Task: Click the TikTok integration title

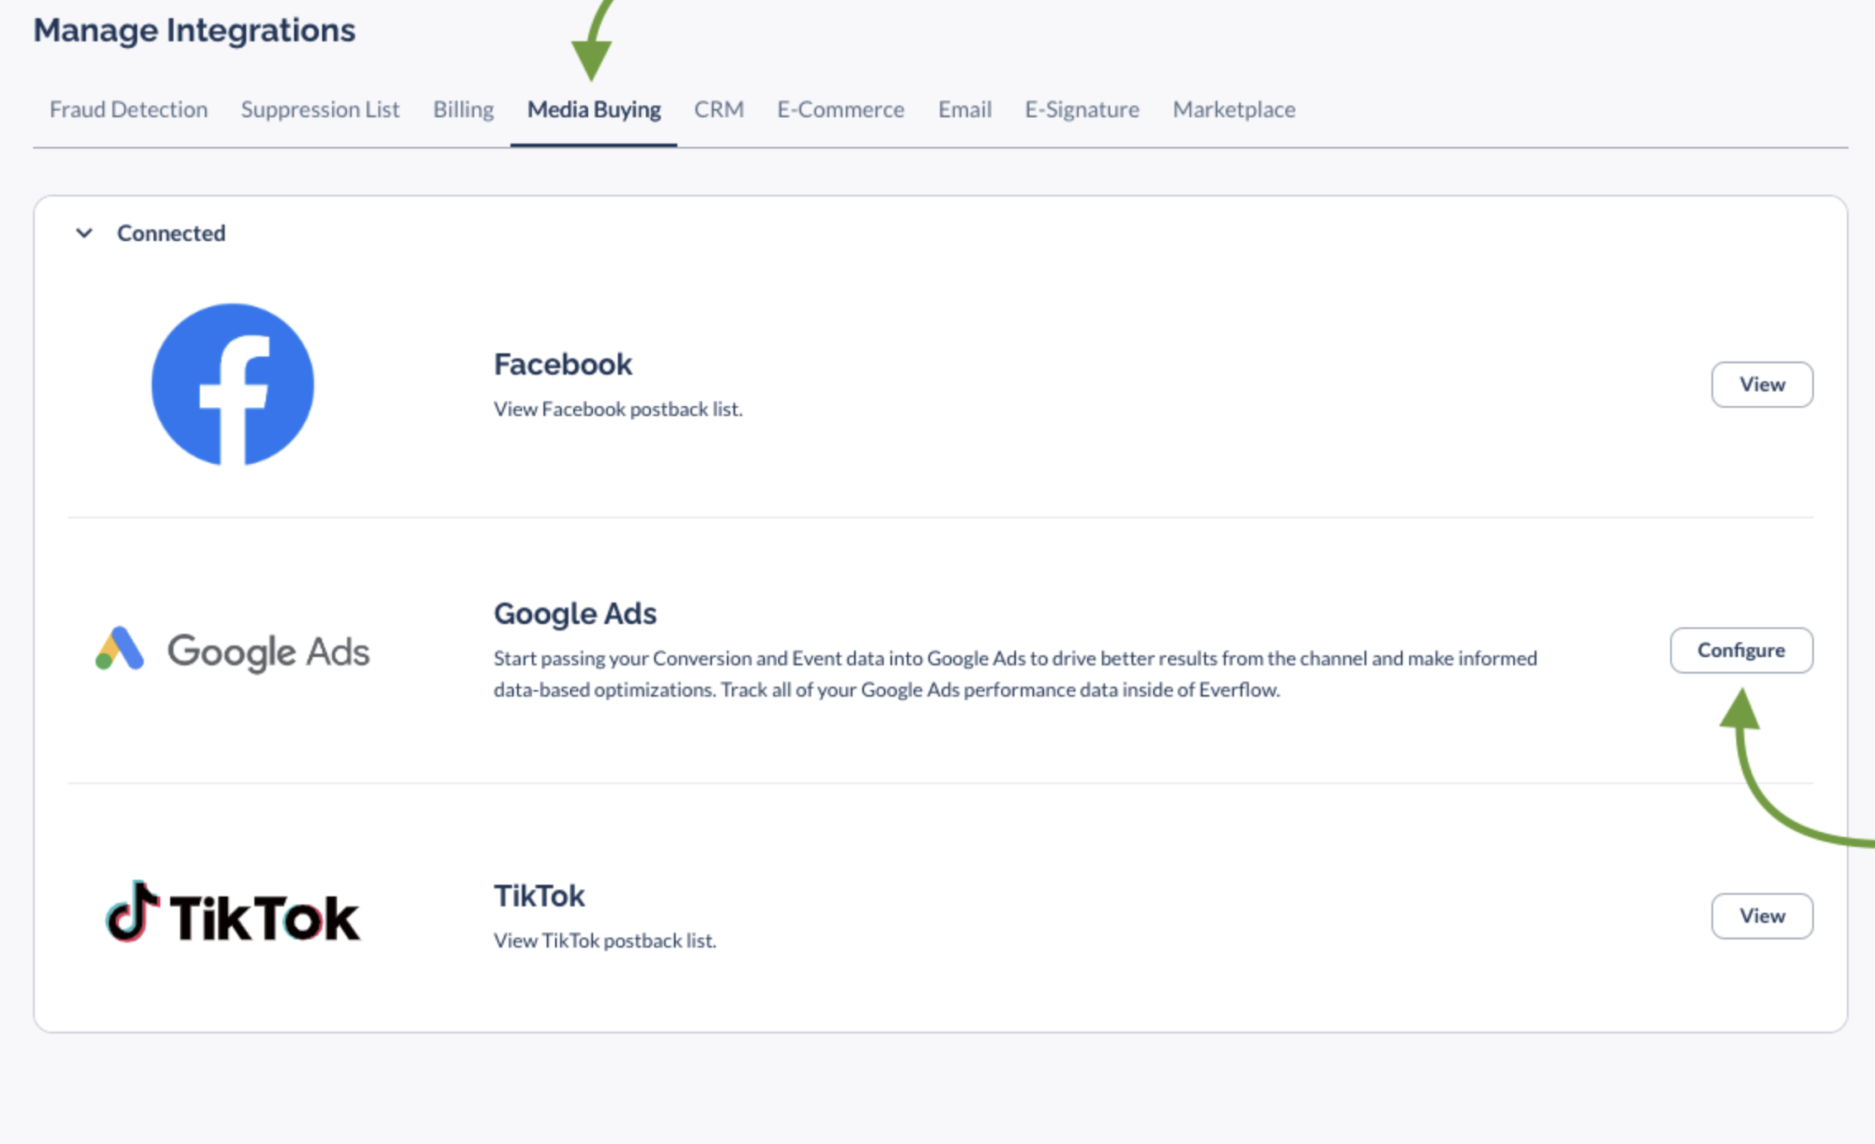Action: pos(539,896)
